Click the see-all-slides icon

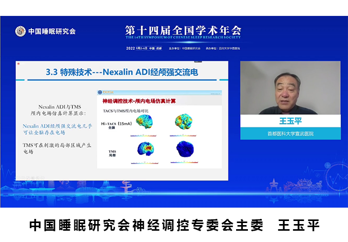tap(33, 178)
